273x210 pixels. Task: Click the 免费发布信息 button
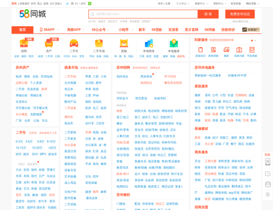[240, 14]
